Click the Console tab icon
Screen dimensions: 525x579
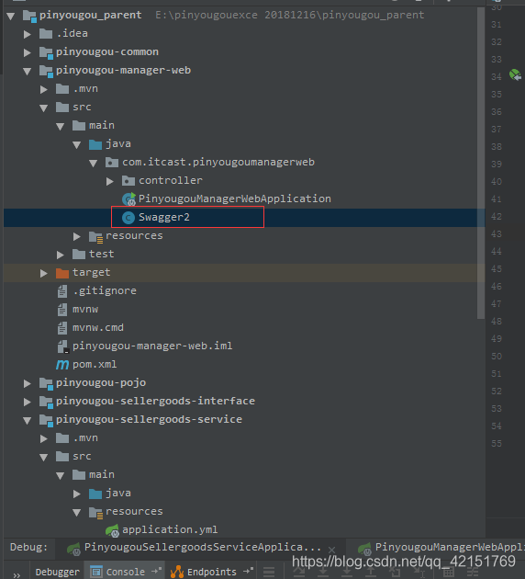96,572
